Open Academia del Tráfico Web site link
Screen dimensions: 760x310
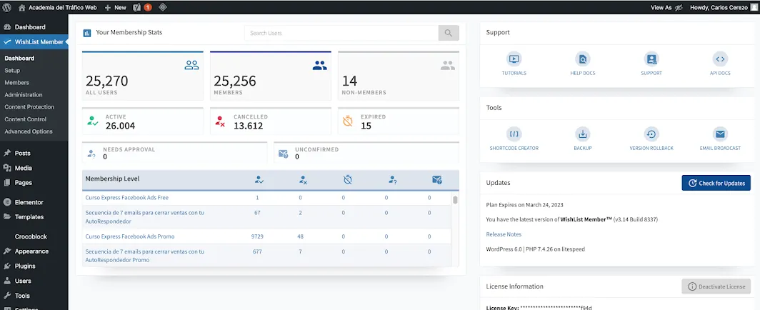[58, 7]
